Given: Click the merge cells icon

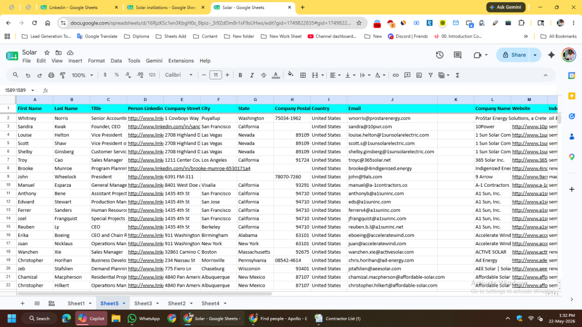Looking at the screenshot, I should pos(315,76).
